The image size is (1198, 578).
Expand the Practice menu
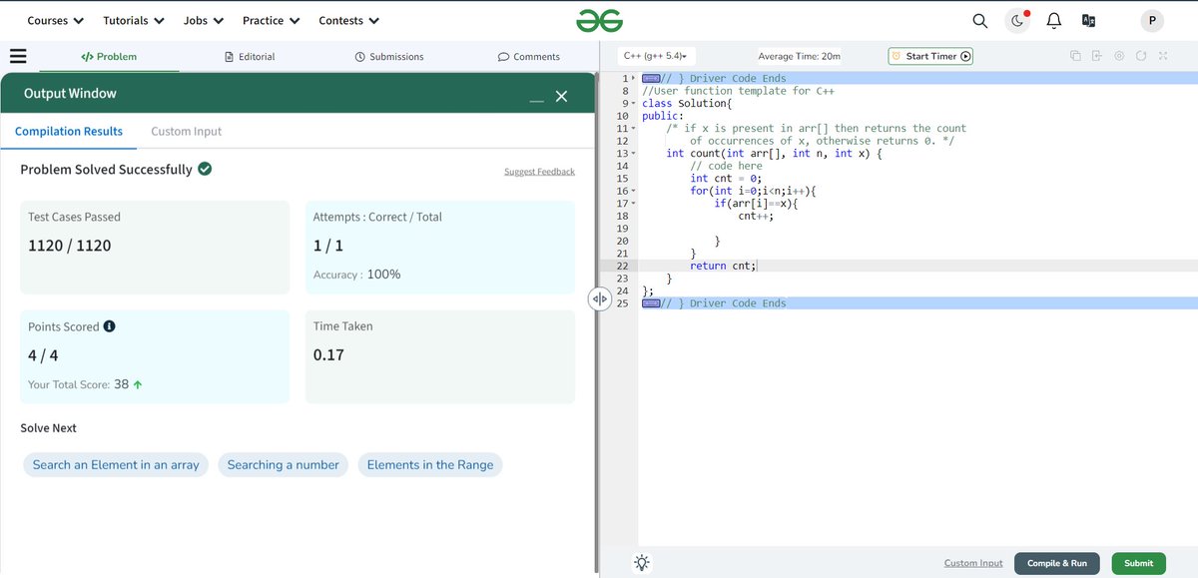[x=271, y=20]
